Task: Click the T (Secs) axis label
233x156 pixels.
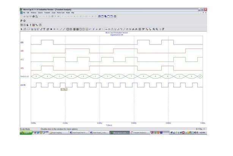Action: (x=109, y=125)
